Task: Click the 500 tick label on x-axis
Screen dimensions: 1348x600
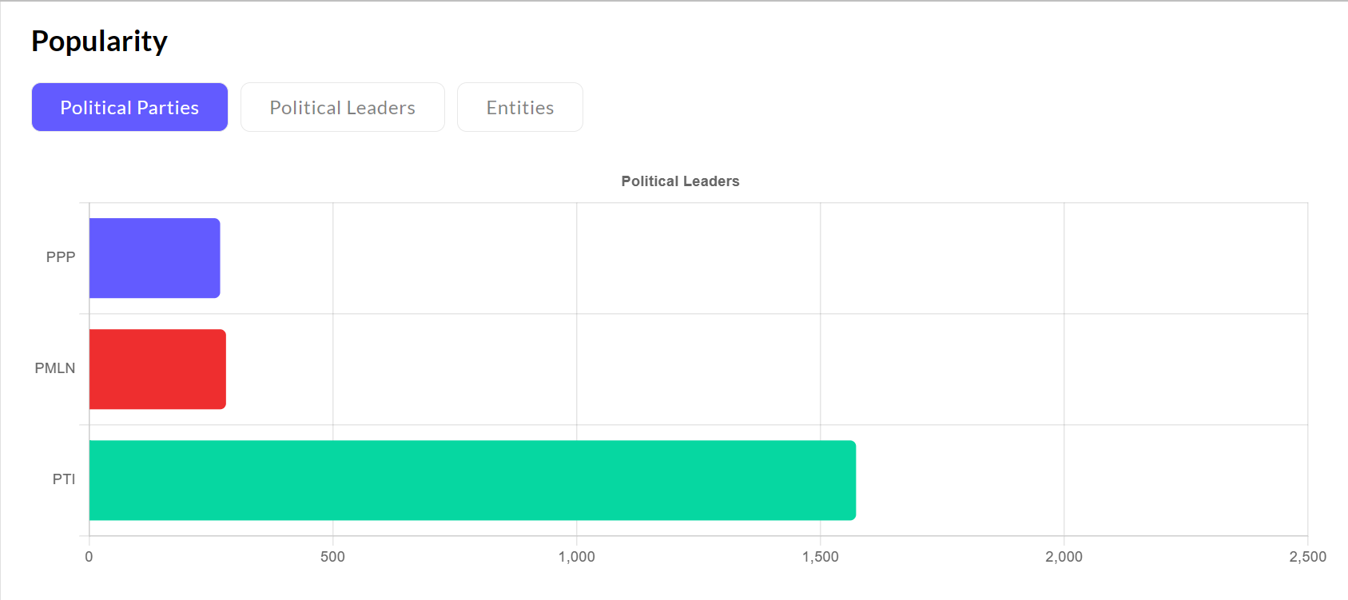Action: 332,557
